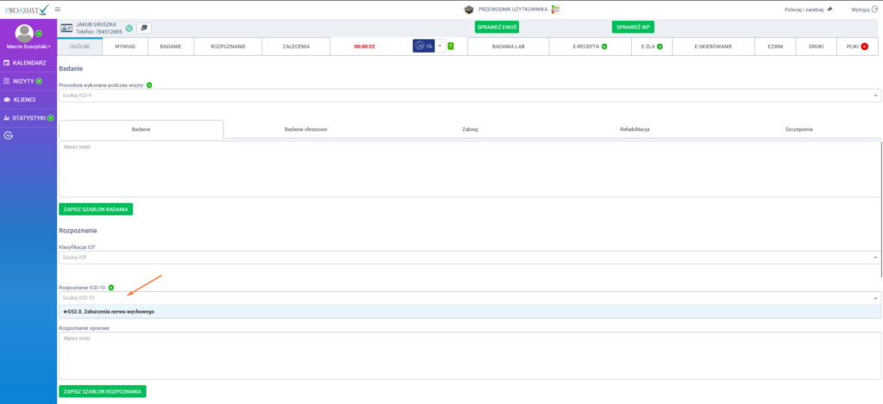Click the green question mark help icon
This screenshot has width=883, height=404.
click(450, 46)
